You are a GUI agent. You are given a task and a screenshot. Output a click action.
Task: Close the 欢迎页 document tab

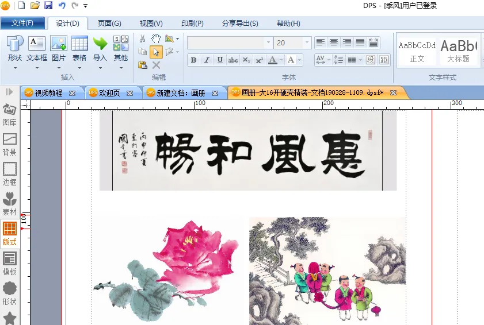click(x=130, y=94)
